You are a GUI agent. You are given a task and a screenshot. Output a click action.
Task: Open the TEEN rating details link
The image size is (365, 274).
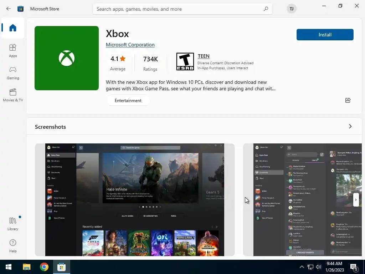pyautogui.click(x=204, y=56)
